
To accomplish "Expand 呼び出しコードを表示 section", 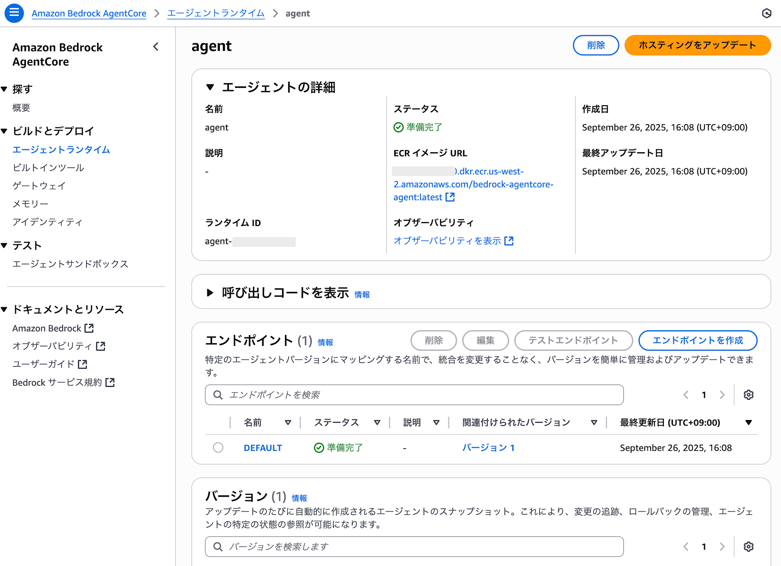I will (210, 292).
